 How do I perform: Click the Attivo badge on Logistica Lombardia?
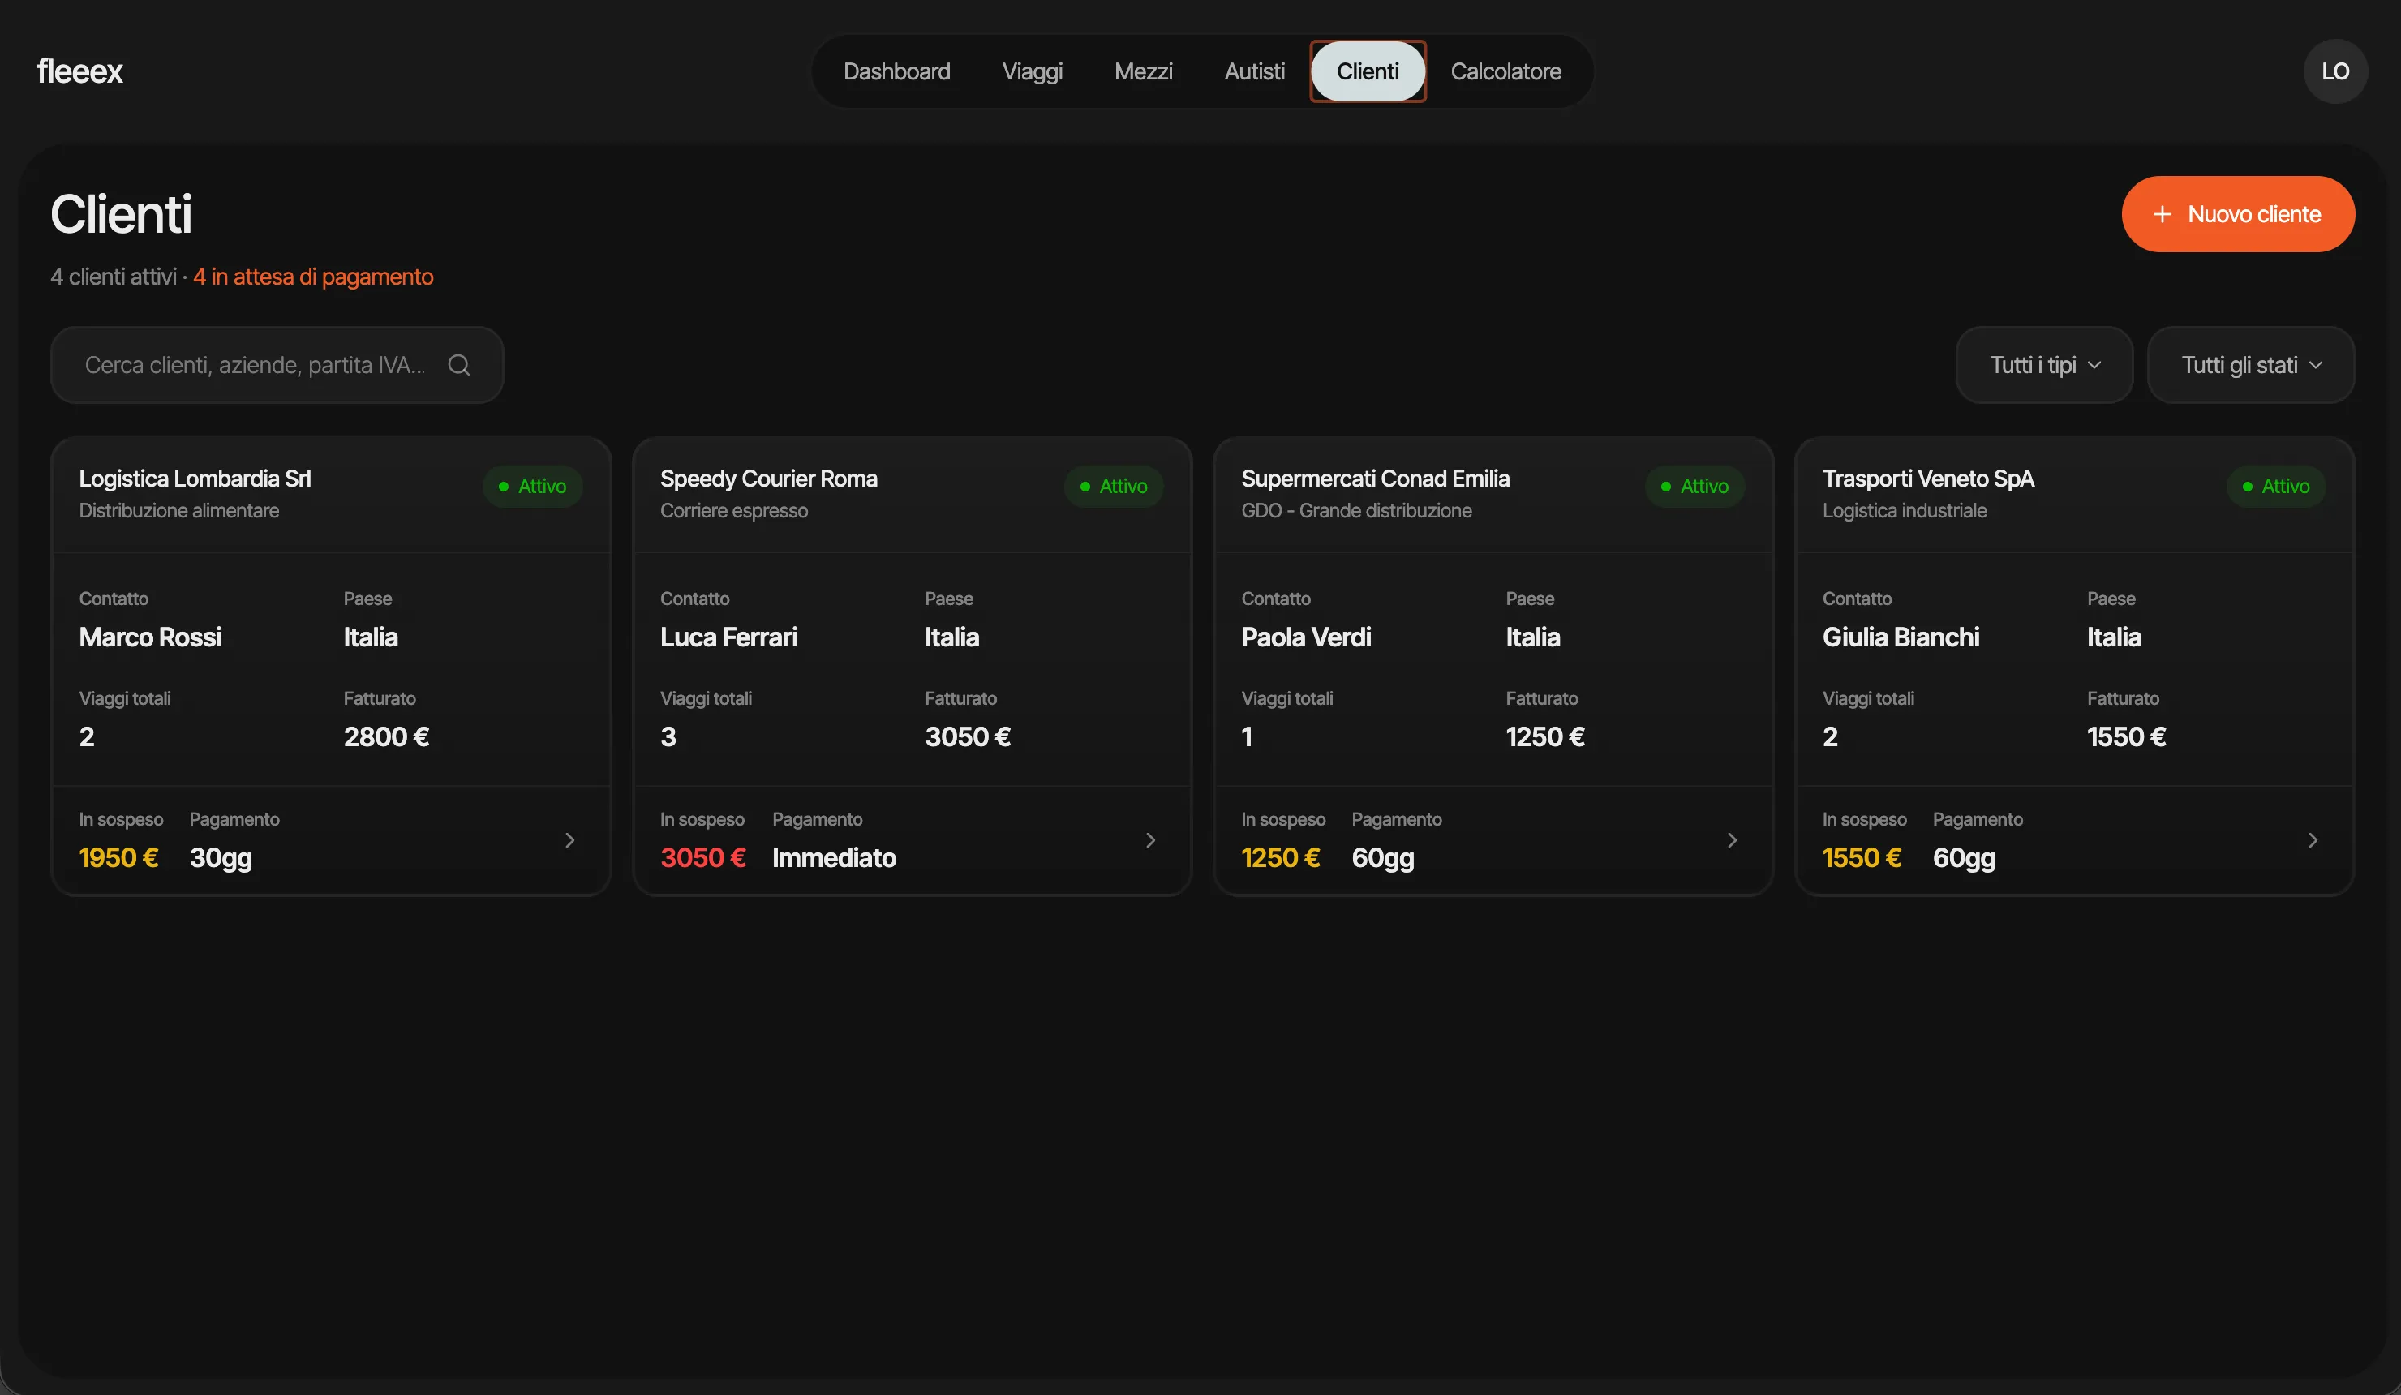pyautogui.click(x=533, y=486)
